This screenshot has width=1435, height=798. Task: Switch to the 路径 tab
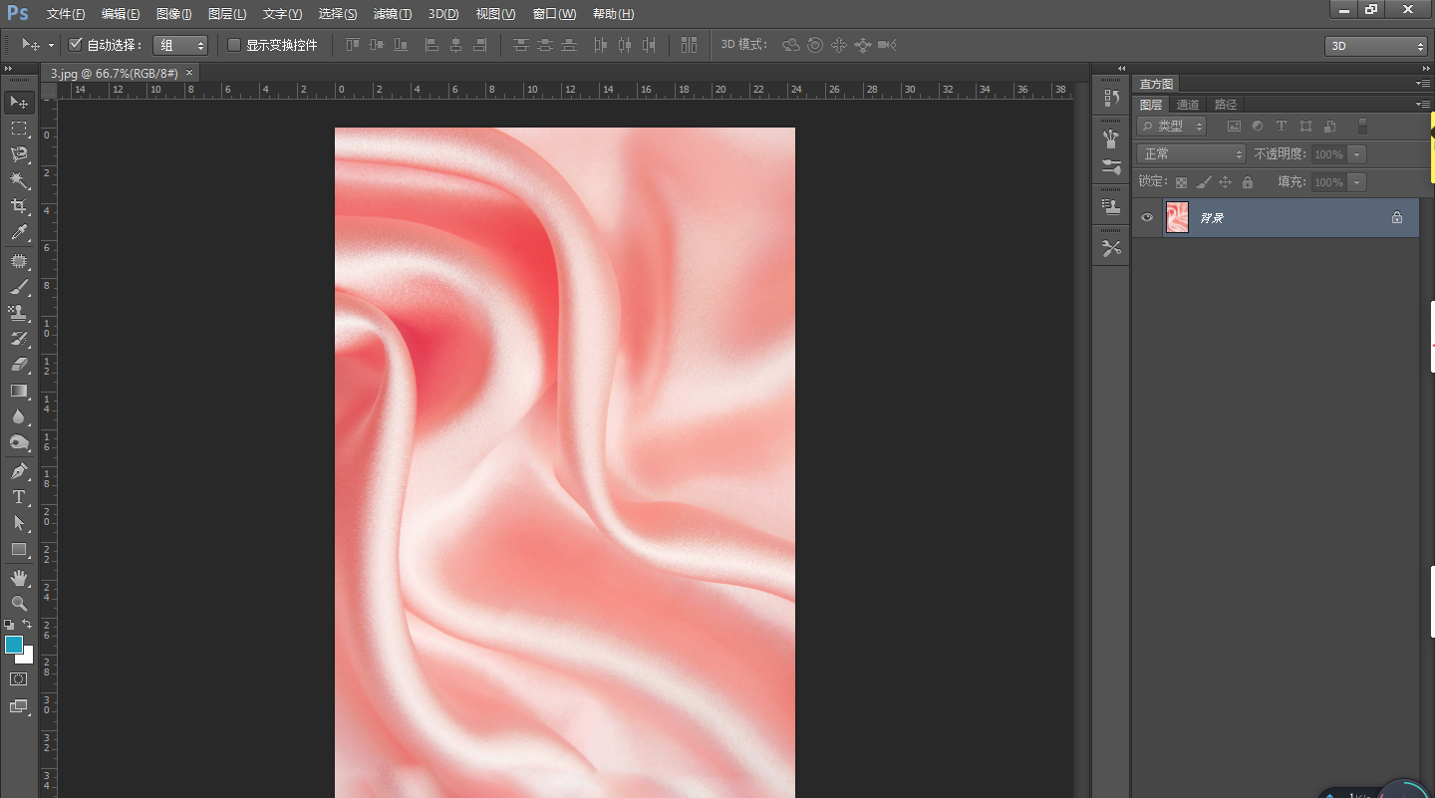(1226, 105)
